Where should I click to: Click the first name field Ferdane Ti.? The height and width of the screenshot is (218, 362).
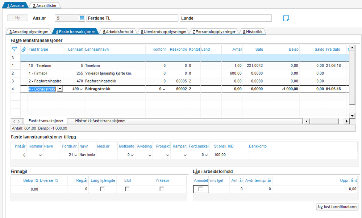(132, 18)
